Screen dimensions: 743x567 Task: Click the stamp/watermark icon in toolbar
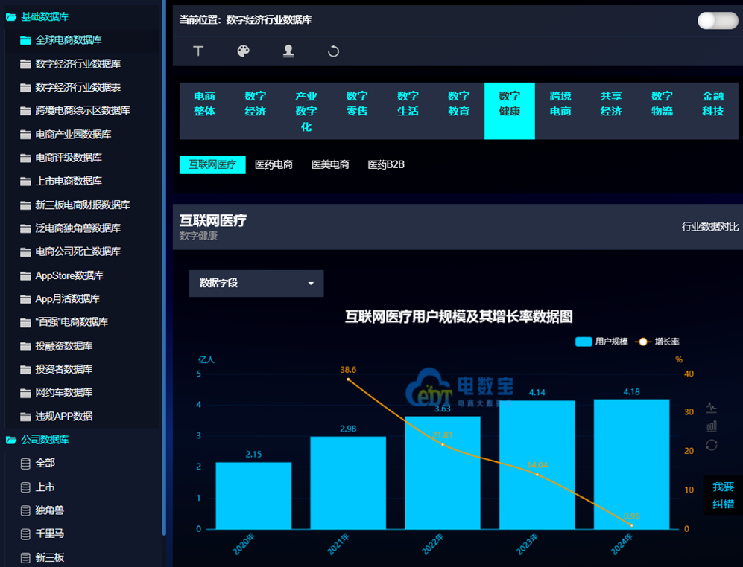coord(288,51)
